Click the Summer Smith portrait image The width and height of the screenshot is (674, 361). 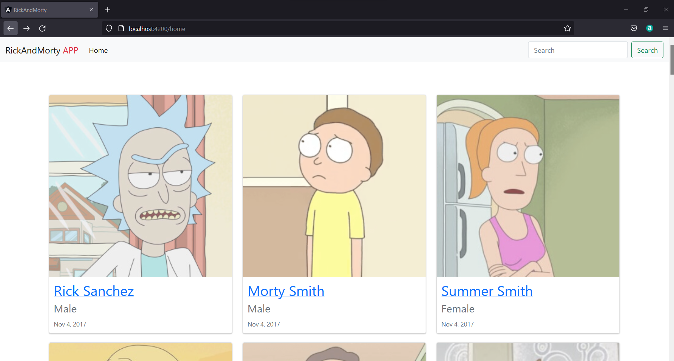coord(528,186)
